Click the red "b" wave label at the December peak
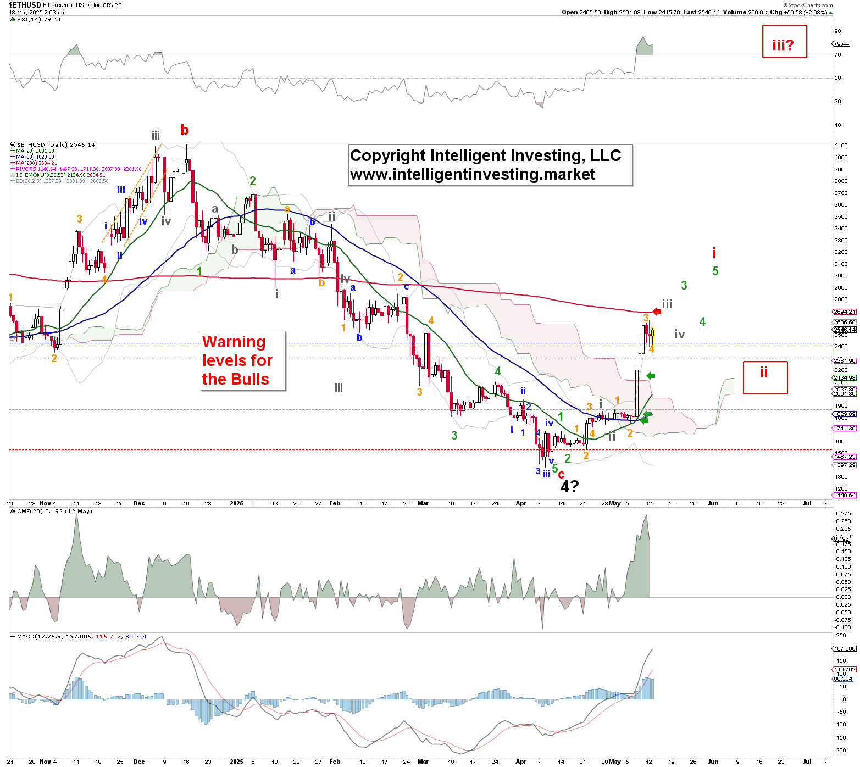Image resolution: width=860 pixels, height=767 pixels. click(185, 130)
